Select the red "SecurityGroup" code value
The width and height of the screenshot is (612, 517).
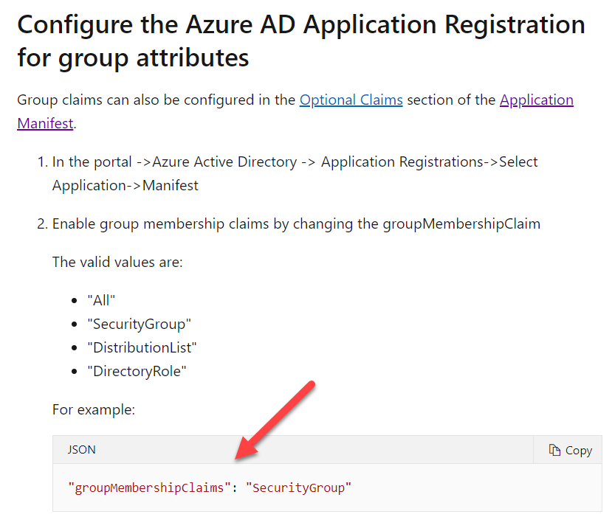(x=298, y=487)
